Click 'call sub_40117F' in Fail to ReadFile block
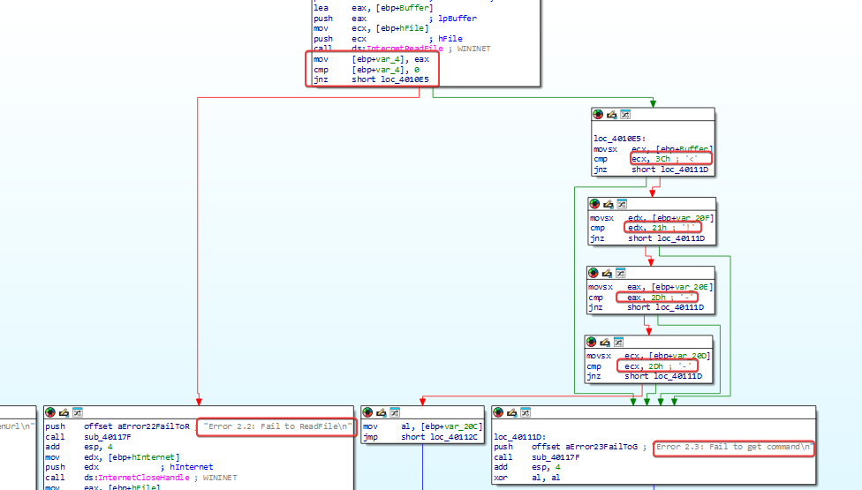The image size is (862, 490). tap(88, 437)
